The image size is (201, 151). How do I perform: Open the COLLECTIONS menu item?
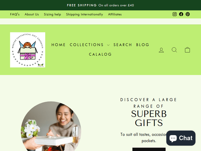click(x=87, y=45)
